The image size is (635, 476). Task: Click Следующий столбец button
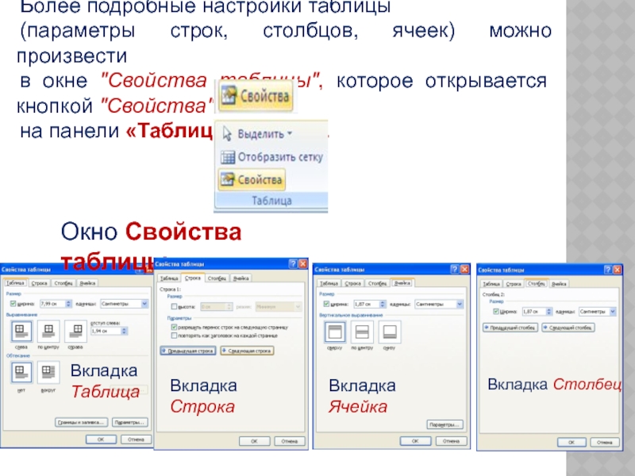[x=568, y=327]
